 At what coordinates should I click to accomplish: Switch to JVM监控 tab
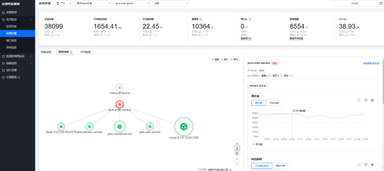point(85,52)
